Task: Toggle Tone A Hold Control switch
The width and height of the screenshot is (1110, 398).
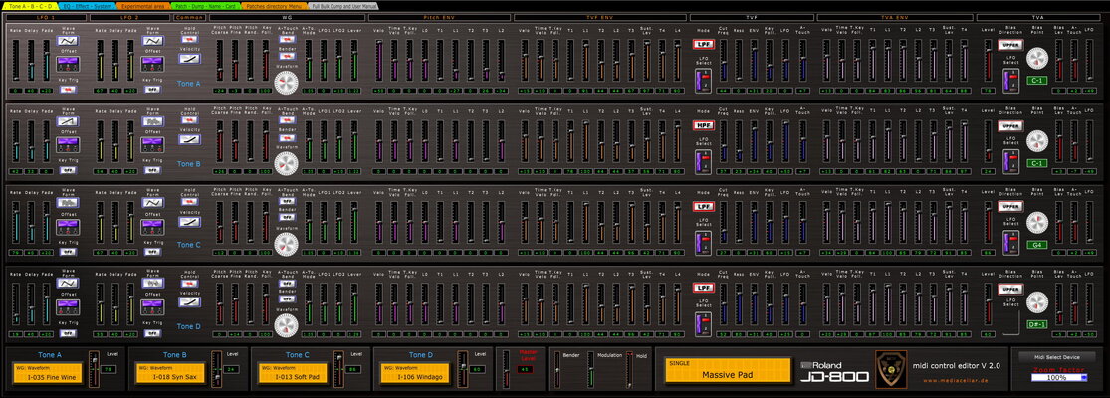Action: tap(189, 40)
